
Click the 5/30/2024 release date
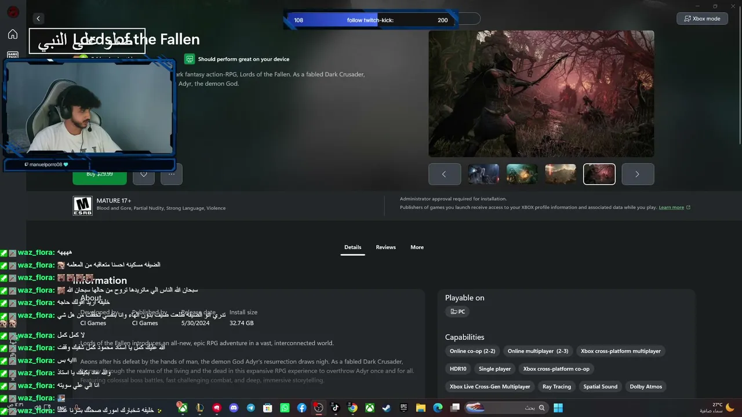click(x=195, y=323)
